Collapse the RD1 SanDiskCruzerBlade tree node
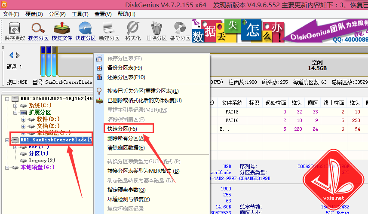The image size is (368, 214). 7,140
